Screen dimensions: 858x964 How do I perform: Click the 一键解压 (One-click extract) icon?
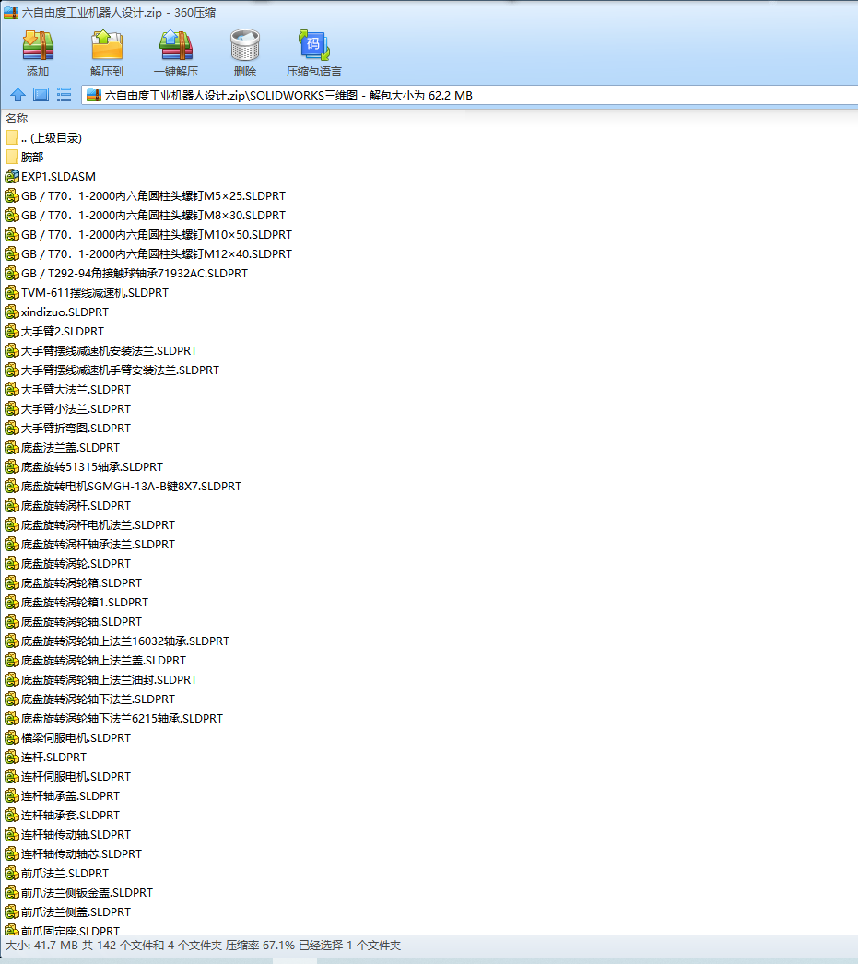pyautogui.click(x=176, y=45)
